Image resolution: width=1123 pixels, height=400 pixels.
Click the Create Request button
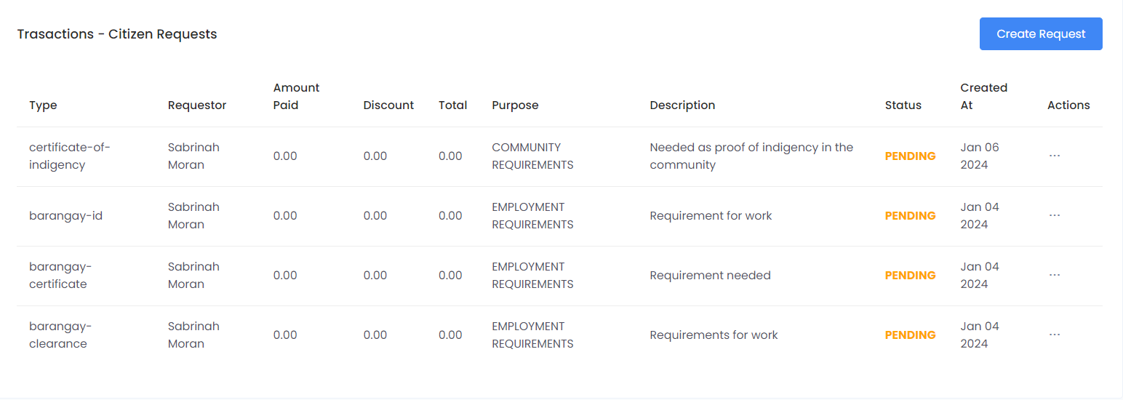pos(1040,34)
